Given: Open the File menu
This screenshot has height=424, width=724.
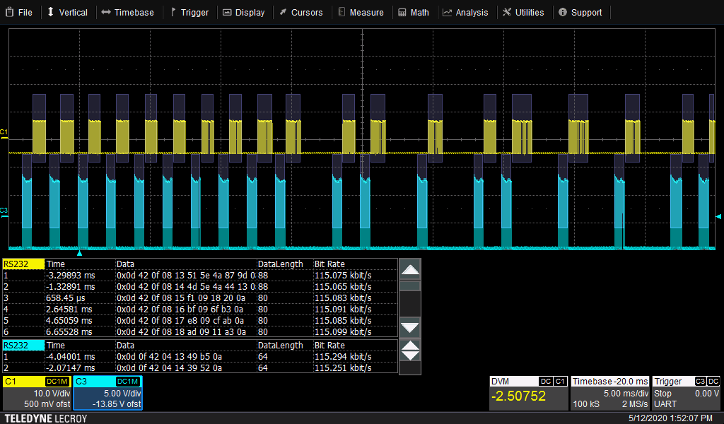Looking at the screenshot, I should (19, 12).
